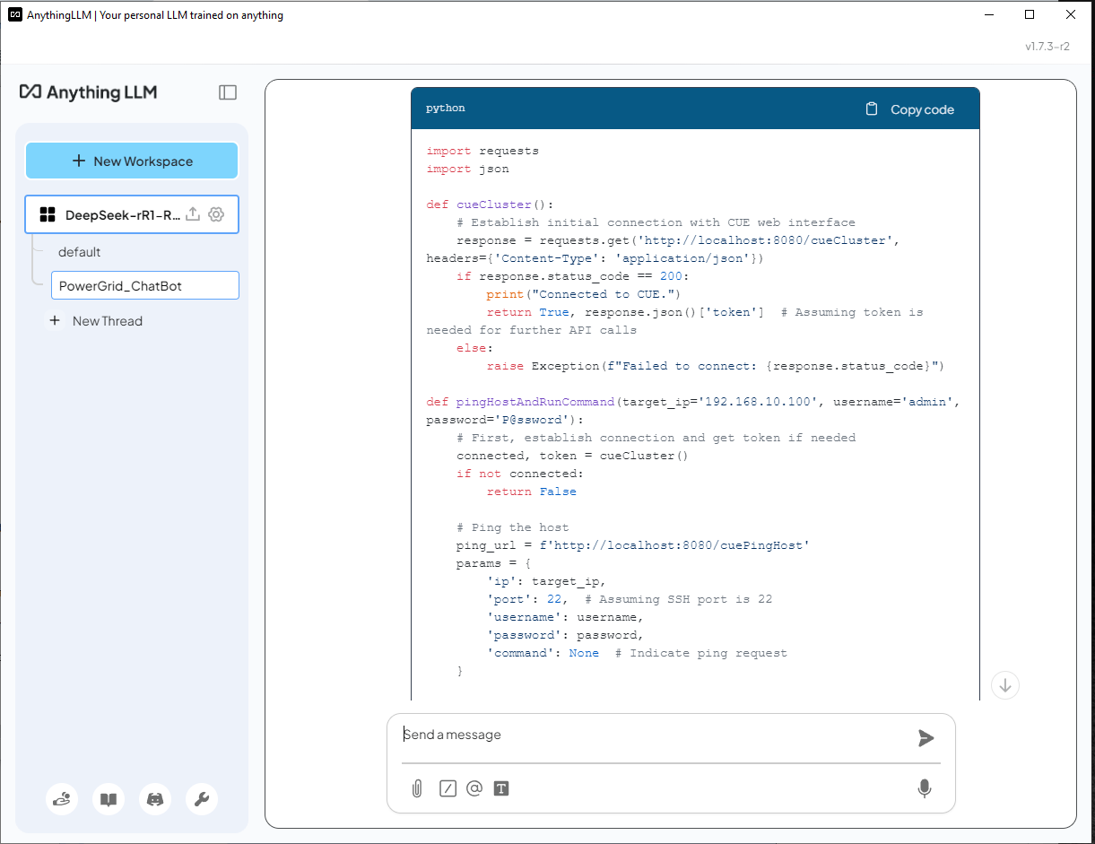Click the python language label

(446, 109)
